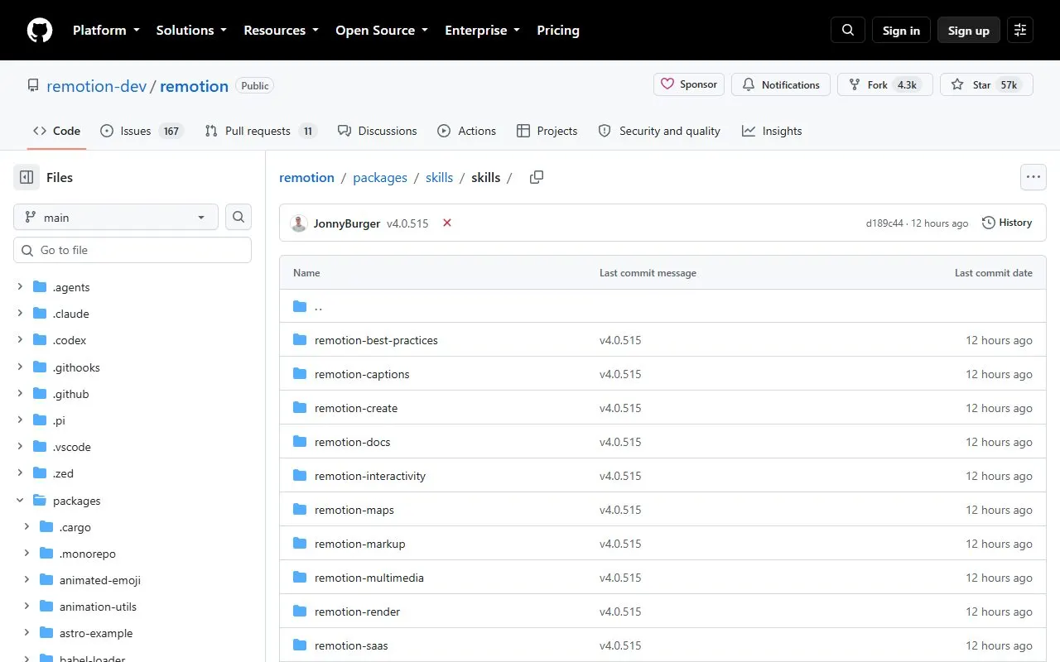Click the search magnifier in header
Screen dimensions: 1060x662
(848, 30)
